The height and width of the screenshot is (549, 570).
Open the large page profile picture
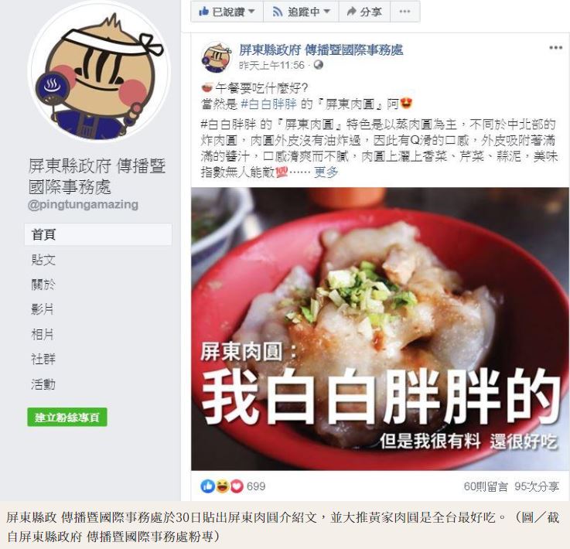(x=99, y=72)
